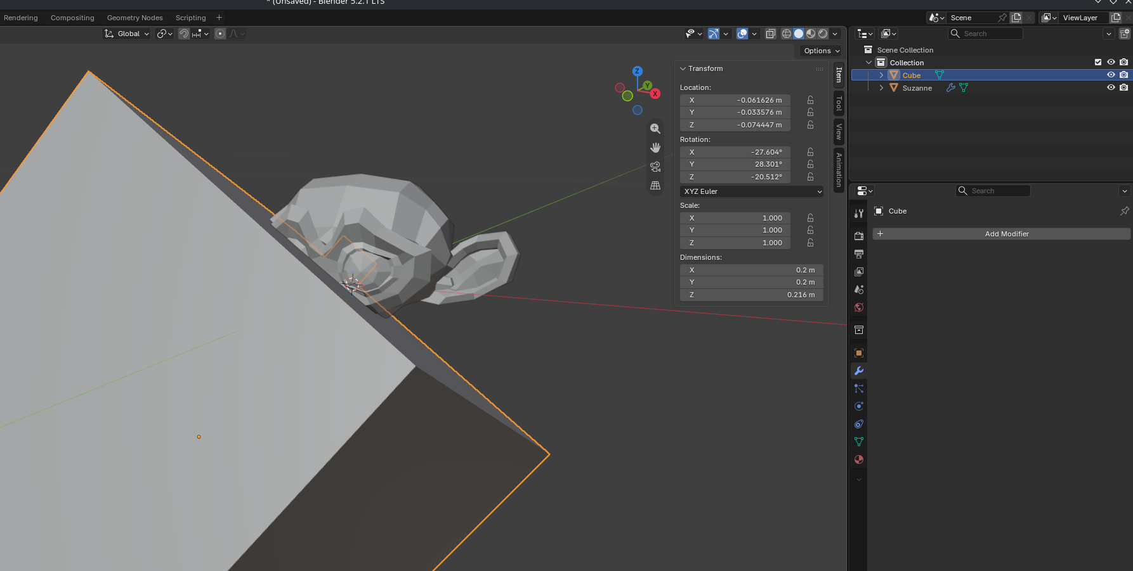This screenshot has height=571, width=1133.
Task: Switch orthographic/perspective with grid icon
Action: pyautogui.click(x=655, y=186)
